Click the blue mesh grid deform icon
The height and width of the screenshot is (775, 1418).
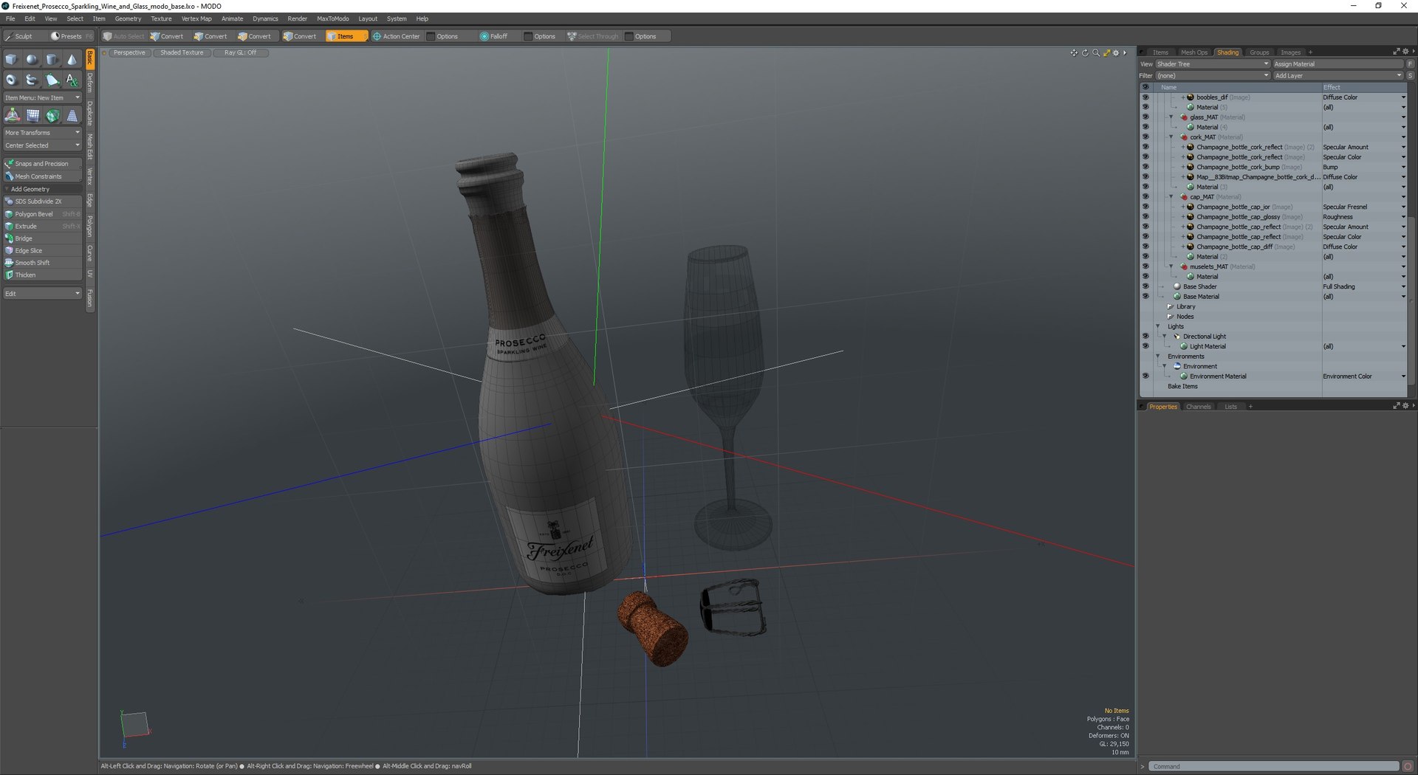(32, 115)
